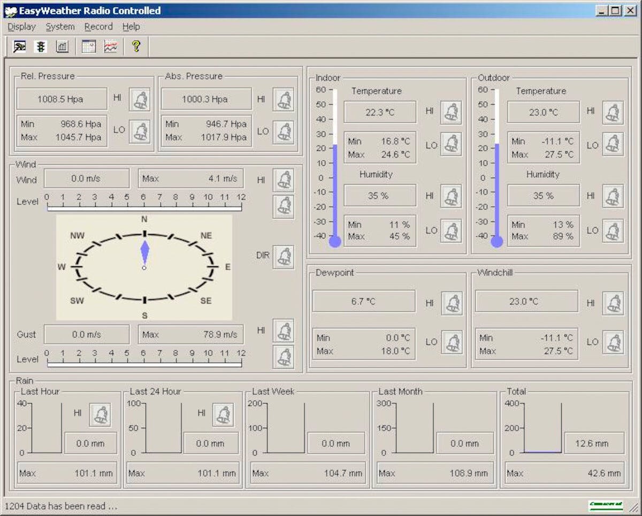
Task: Click the yellow question mark help icon
Action: pyautogui.click(x=136, y=47)
